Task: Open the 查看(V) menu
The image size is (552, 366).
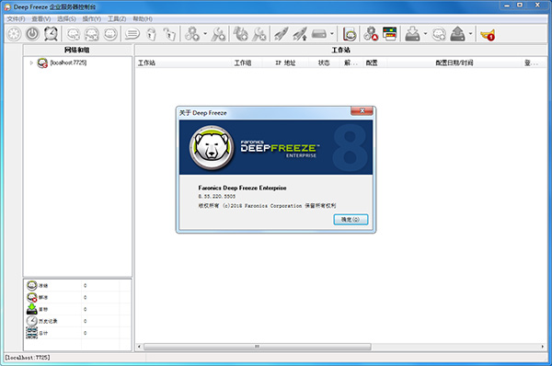Action: tap(41, 18)
